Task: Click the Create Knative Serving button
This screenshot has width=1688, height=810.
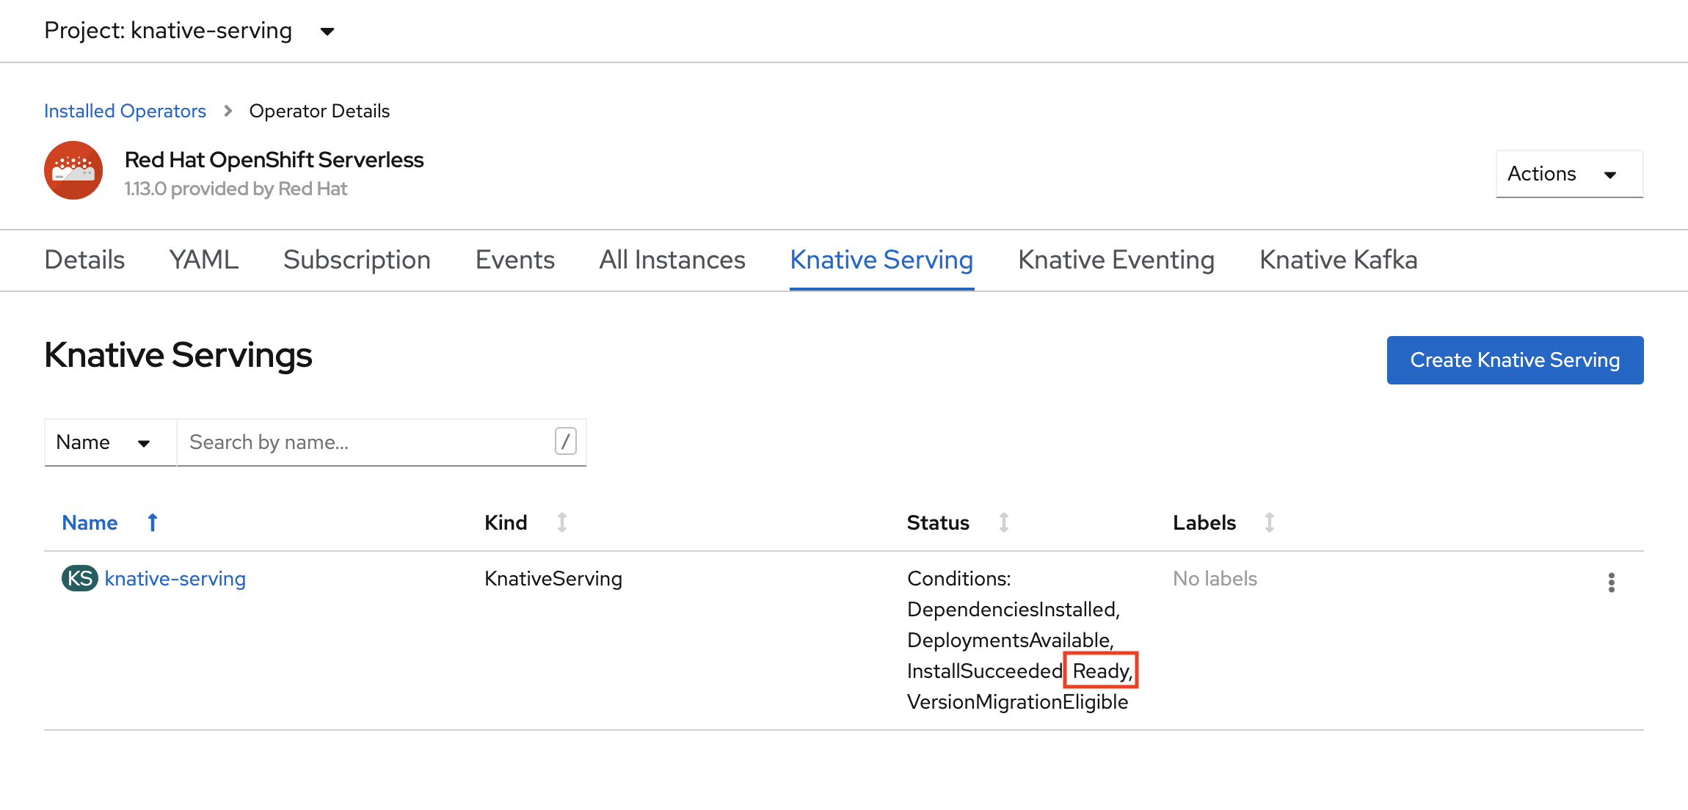Action: click(x=1515, y=360)
